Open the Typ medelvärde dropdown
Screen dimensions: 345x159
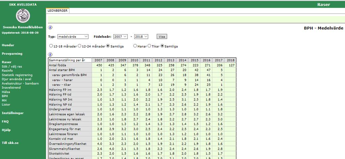(73, 37)
